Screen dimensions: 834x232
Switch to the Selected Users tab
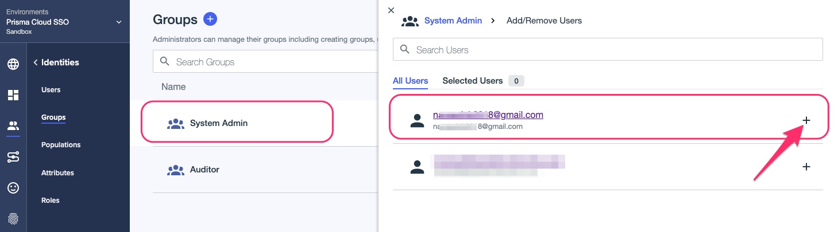(473, 81)
